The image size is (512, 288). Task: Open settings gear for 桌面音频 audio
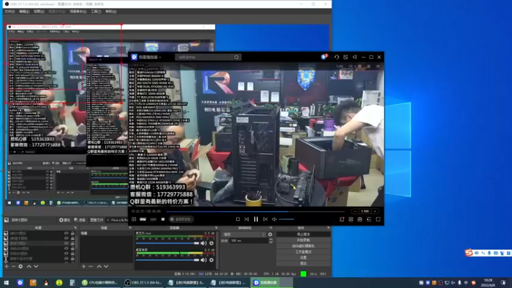[212, 260]
